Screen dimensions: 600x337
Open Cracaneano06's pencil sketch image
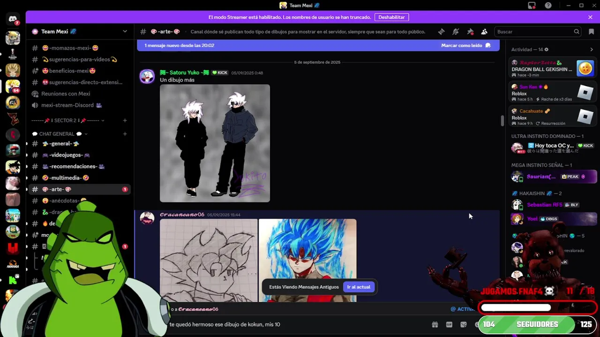[x=209, y=260]
